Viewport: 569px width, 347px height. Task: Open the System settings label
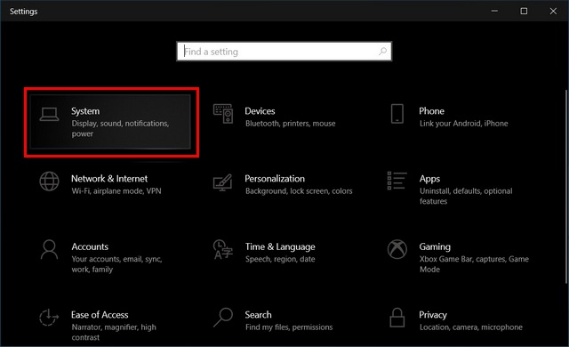coord(85,111)
